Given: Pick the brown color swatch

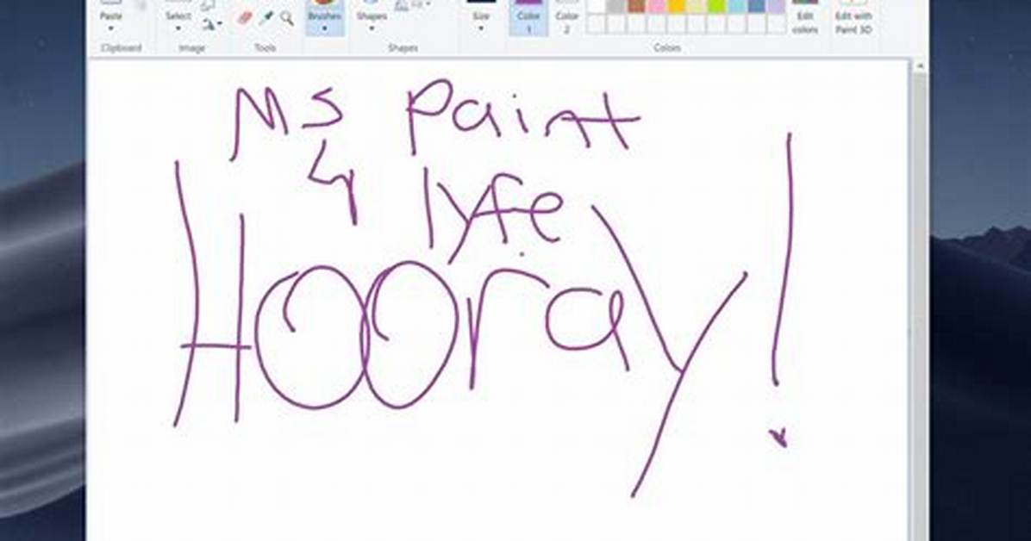Looking at the screenshot, I should [636, 6].
